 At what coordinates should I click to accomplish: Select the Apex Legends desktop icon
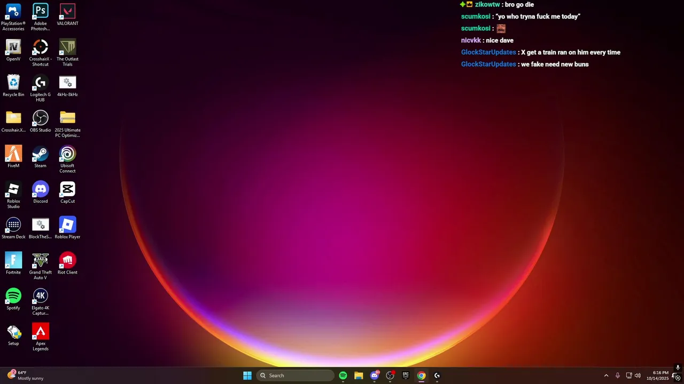(41, 338)
